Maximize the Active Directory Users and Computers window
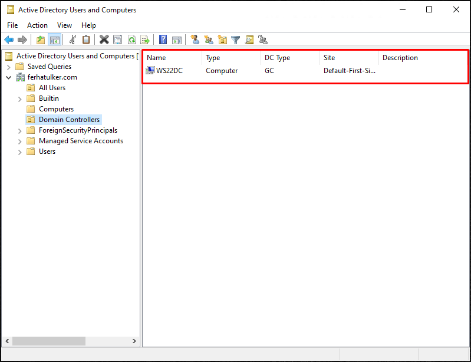The image size is (471, 362). (429, 9)
